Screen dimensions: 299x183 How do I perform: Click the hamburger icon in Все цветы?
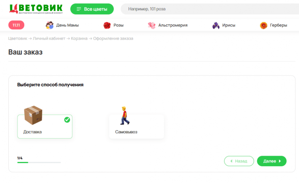(79, 9)
